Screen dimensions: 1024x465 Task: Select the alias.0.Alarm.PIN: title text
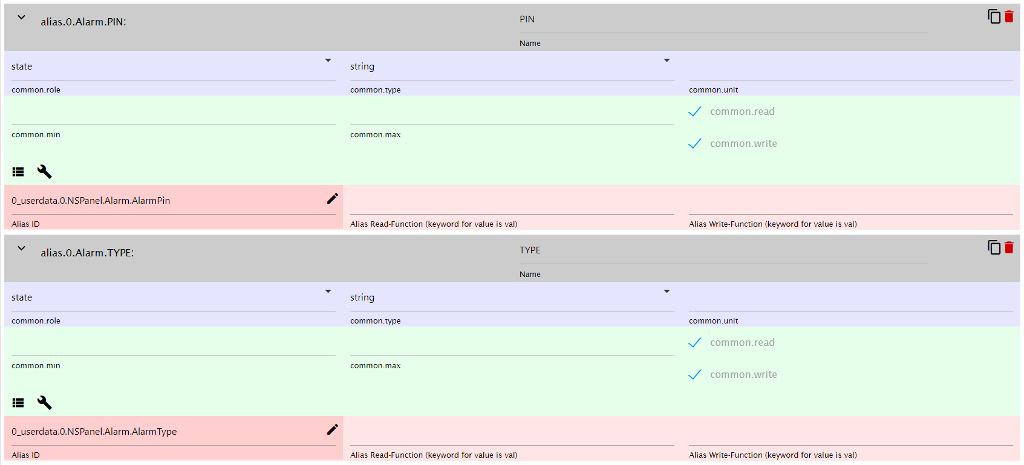click(83, 22)
